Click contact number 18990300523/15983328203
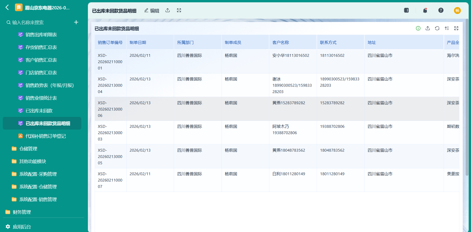Screen dimensions: 471x232 coord(340,82)
